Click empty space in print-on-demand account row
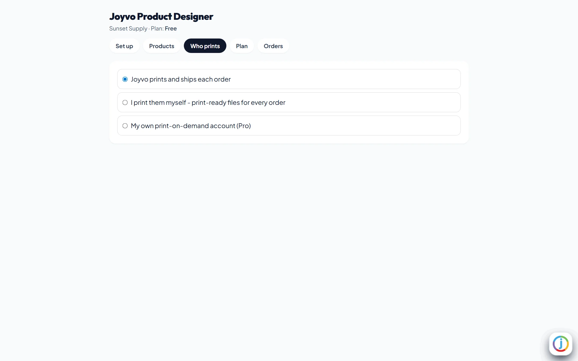This screenshot has height=361, width=578. coord(356,126)
